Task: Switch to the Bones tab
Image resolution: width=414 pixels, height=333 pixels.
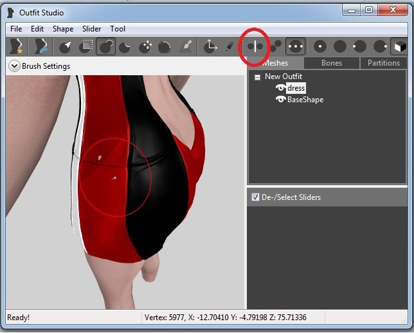Action: tap(332, 63)
